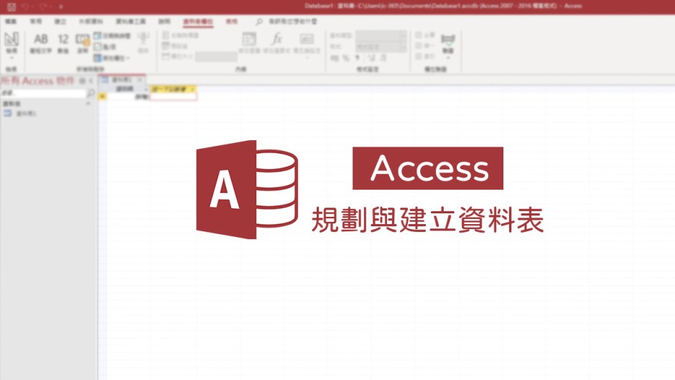Click the Validation icon in ribbon
The height and width of the screenshot is (380, 675).
click(x=448, y=43)
